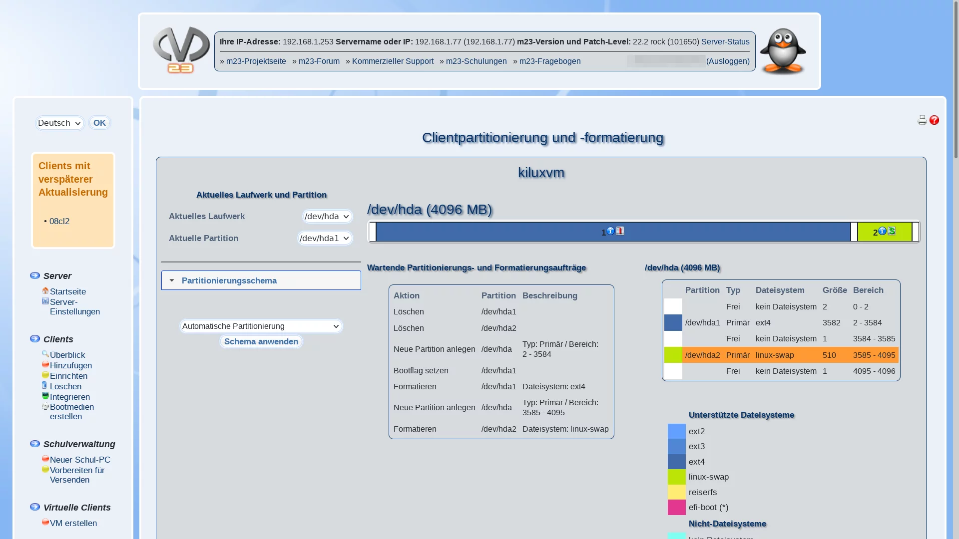Image resolution: width=959 pixels, height=539 pixels.
Task: Click the magnifier icon beside Überblick
Action: [x=45, y=354]
